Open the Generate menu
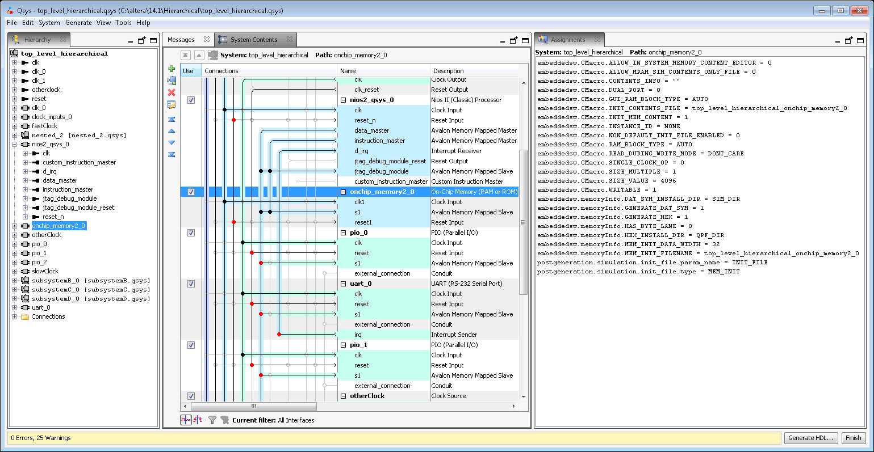The width and height of the screenshot is (874, 452). click(x=78, y=23)
